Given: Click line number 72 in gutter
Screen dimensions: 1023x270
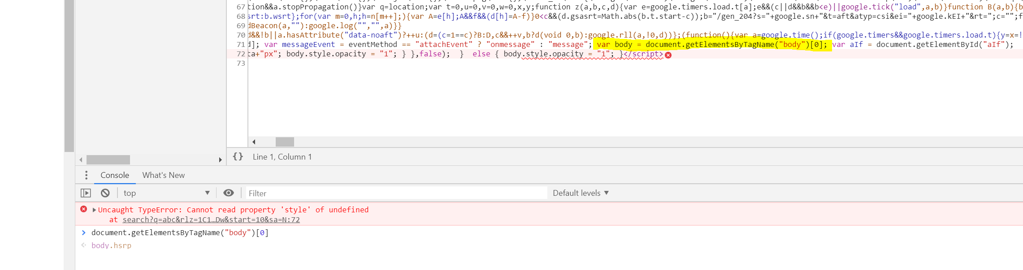Looking at the screenshot, I should click(x=241, y=54).
